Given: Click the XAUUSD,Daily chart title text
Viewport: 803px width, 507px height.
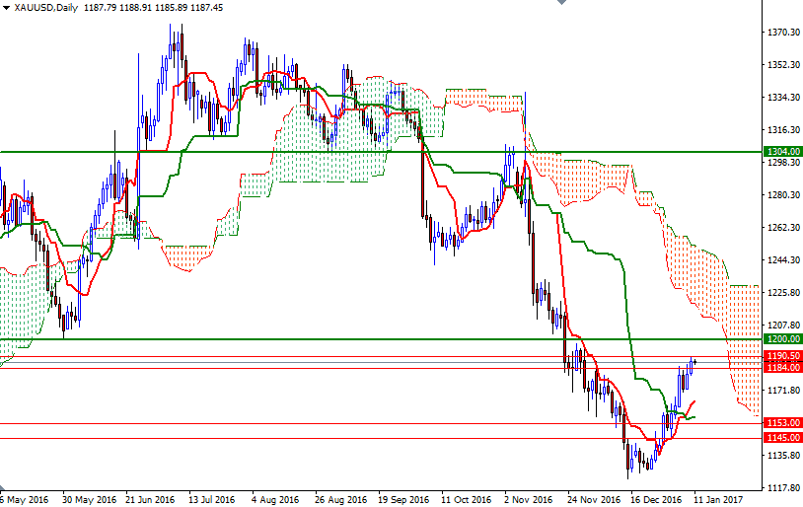Looking at the screenshot, I should point(46,8).
